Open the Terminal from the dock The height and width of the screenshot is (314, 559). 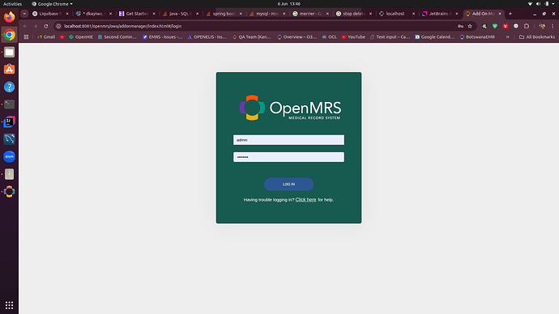9,104
